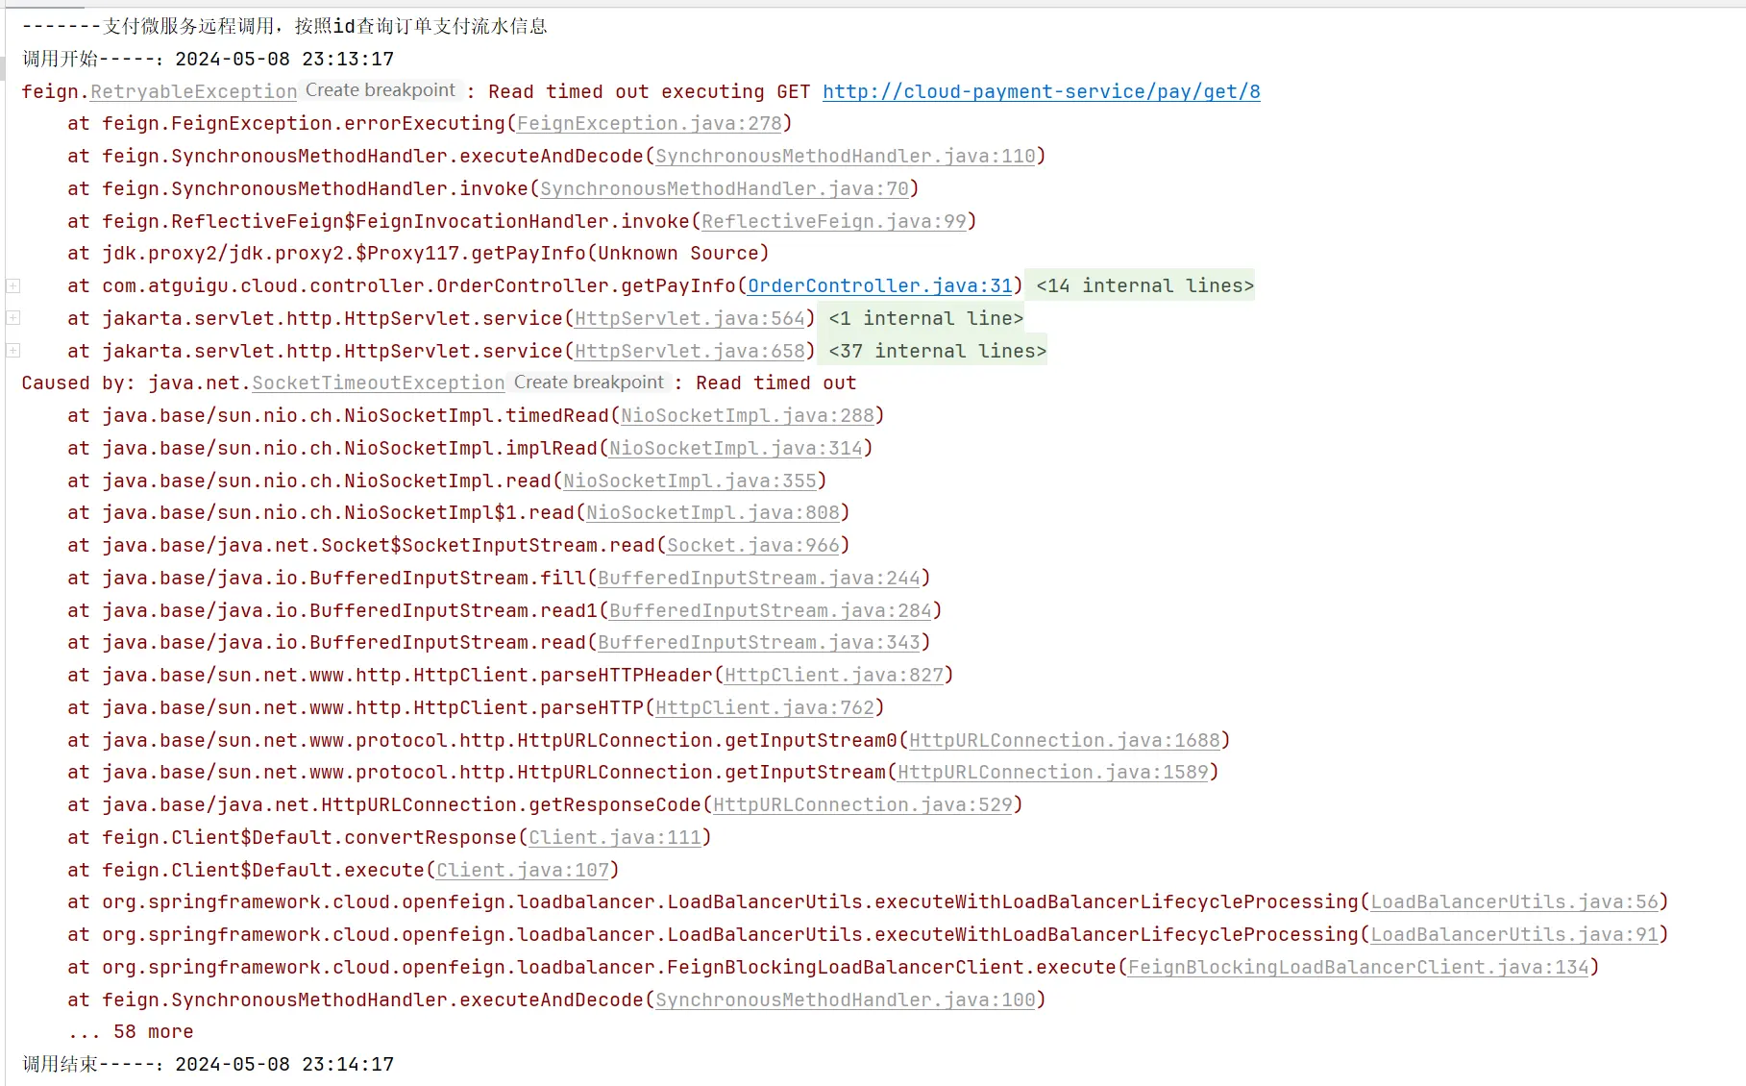Expand the folded <37 internal lines> text

tap(937, 351)
